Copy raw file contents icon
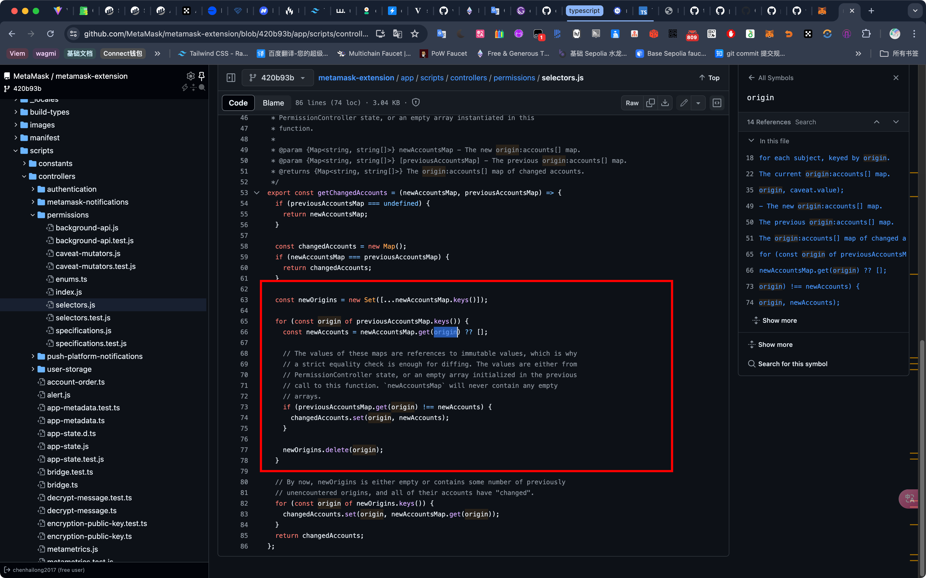The height and width of the screenshot is (578, 926). pos(650,103)
